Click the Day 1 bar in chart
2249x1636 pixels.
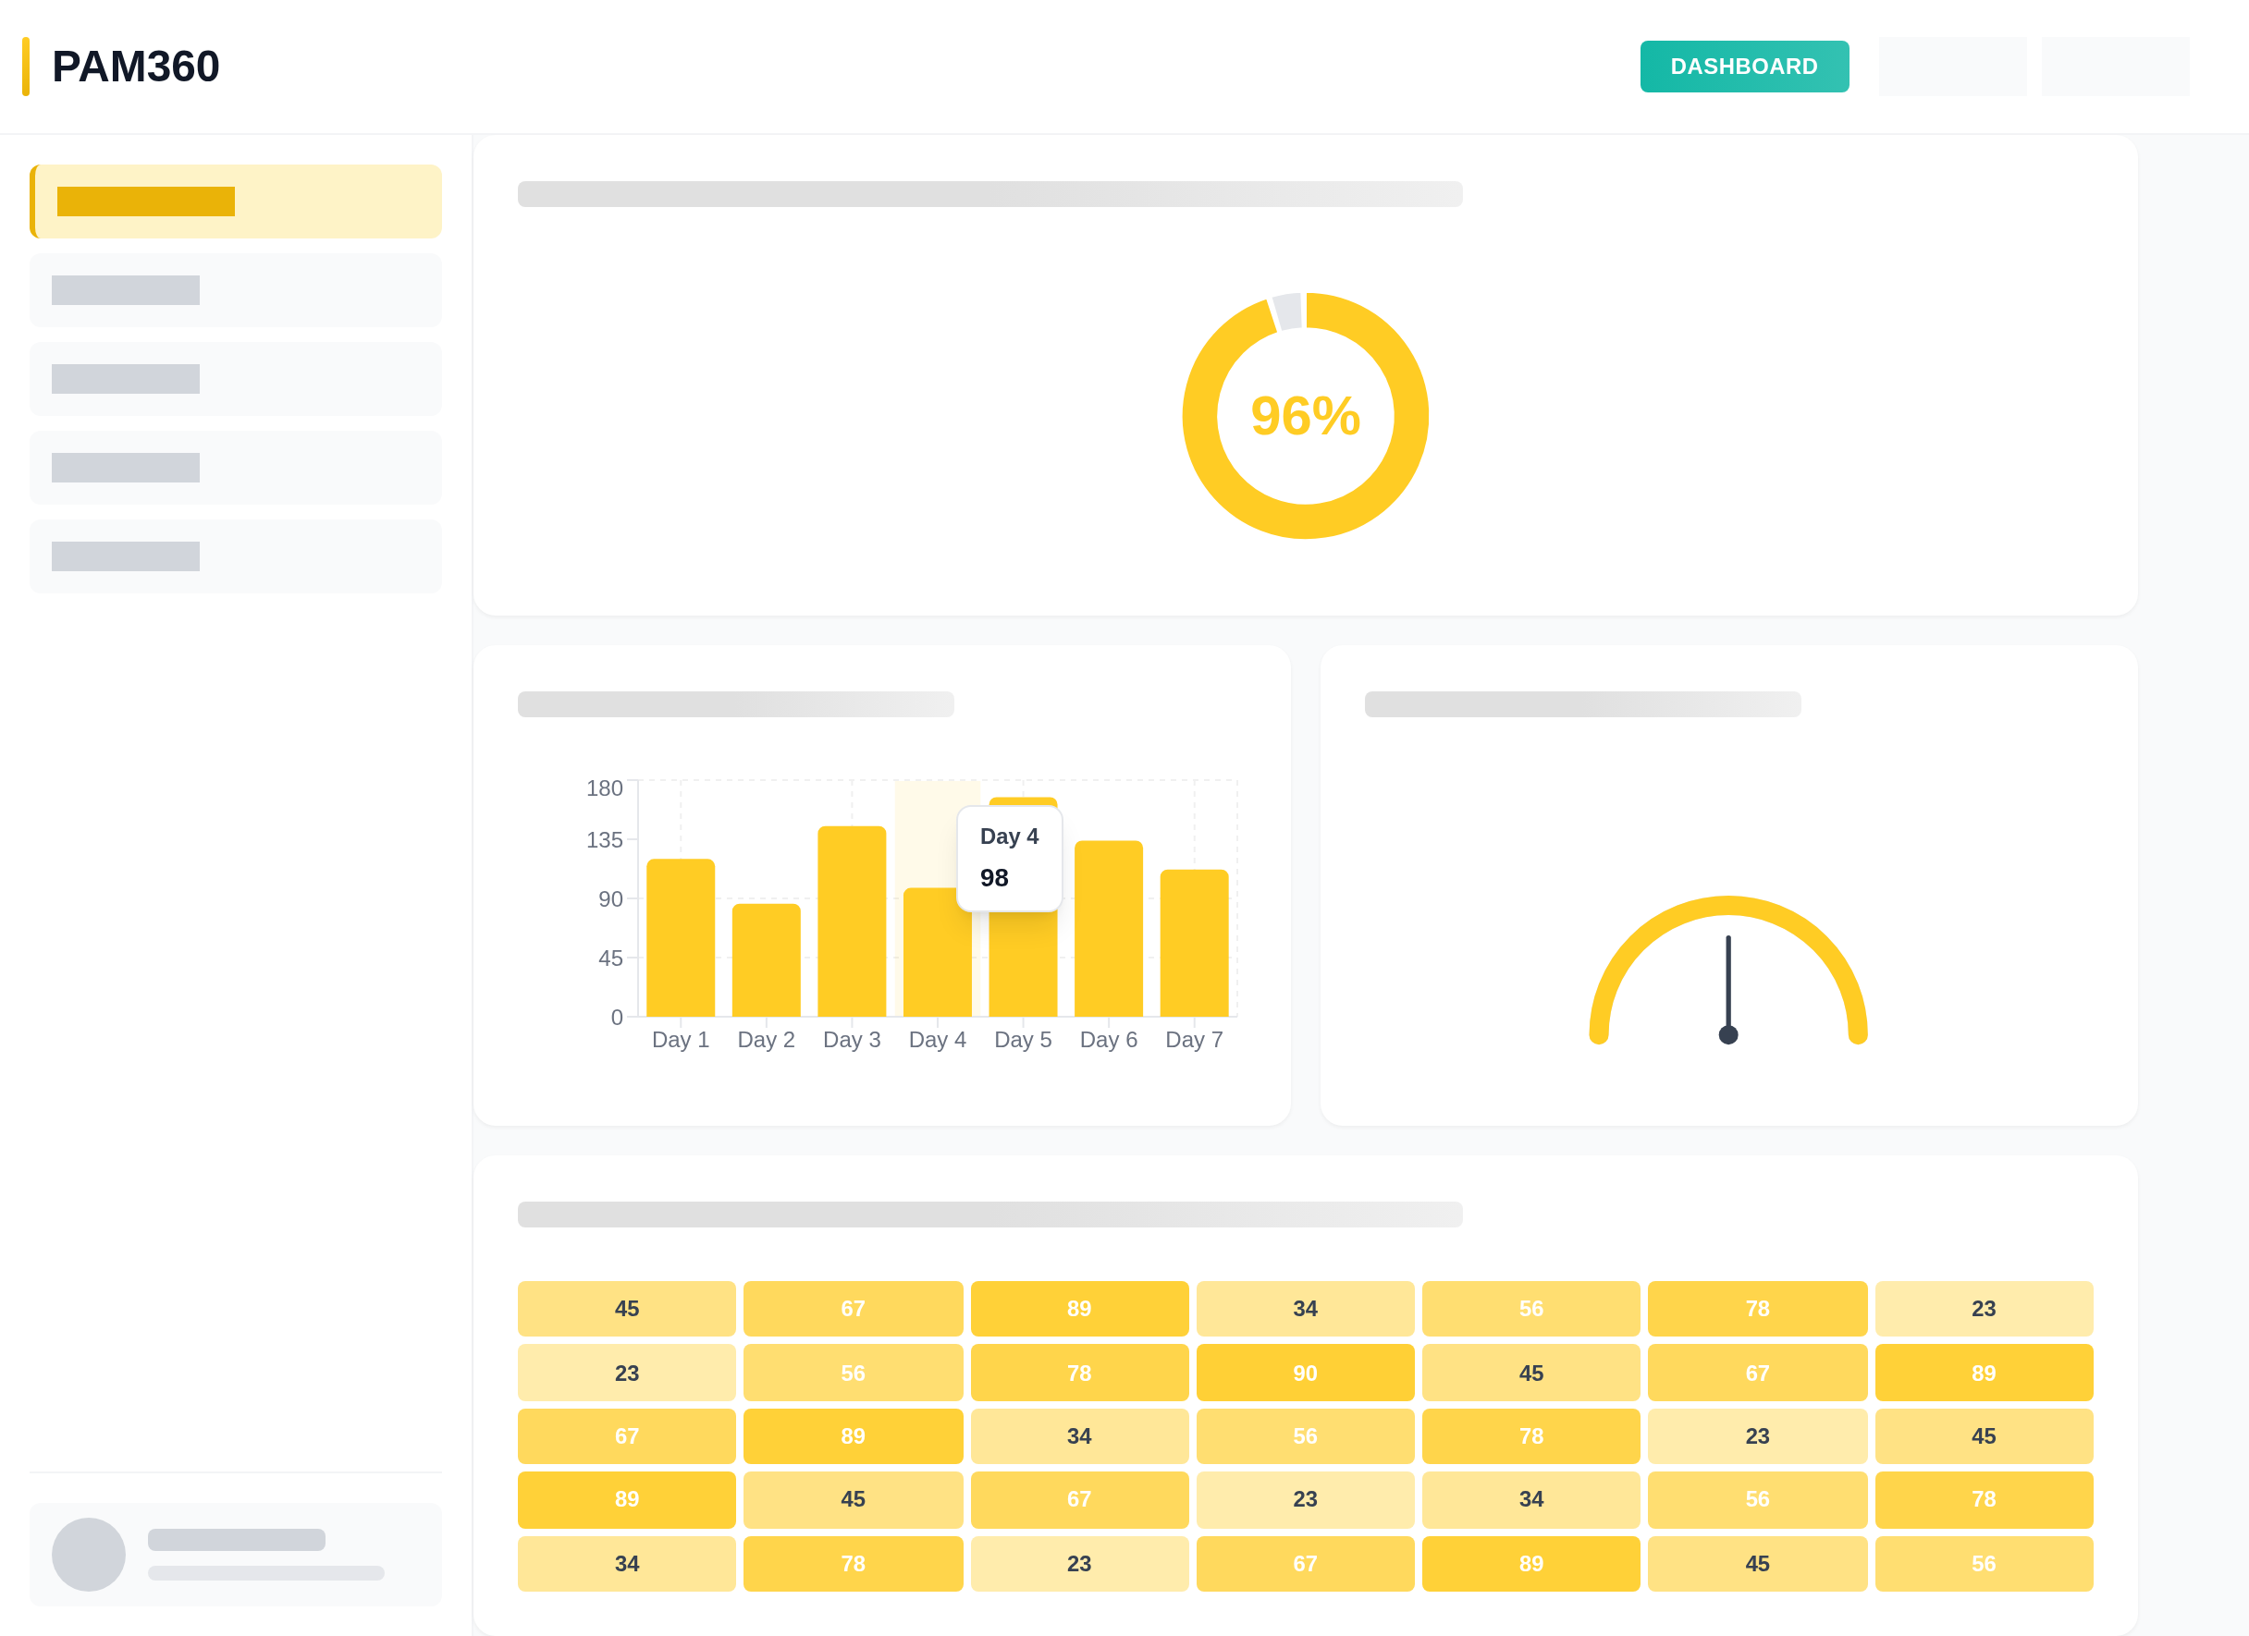pyautogui.click(x=681, y=936)
